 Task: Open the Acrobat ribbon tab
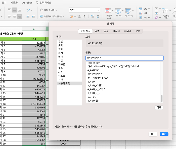tap(27, 3)
